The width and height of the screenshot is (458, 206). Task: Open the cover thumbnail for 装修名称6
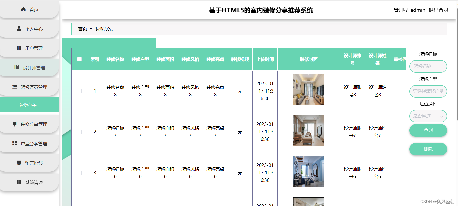click(x=309, y=172)
